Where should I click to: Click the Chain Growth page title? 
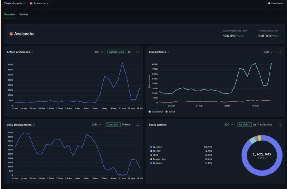(13, 3)
